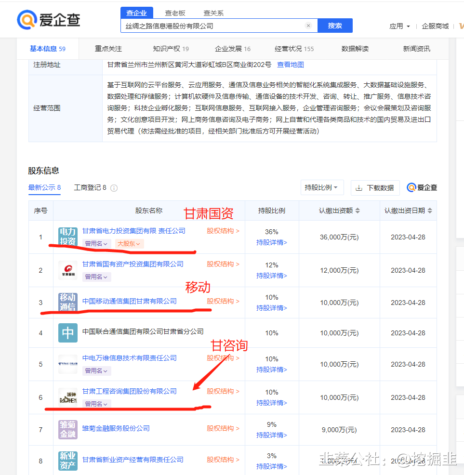Open the 应用 dropdown in the header
Screen dimensions: 464x475
click(x=399, y=26)
